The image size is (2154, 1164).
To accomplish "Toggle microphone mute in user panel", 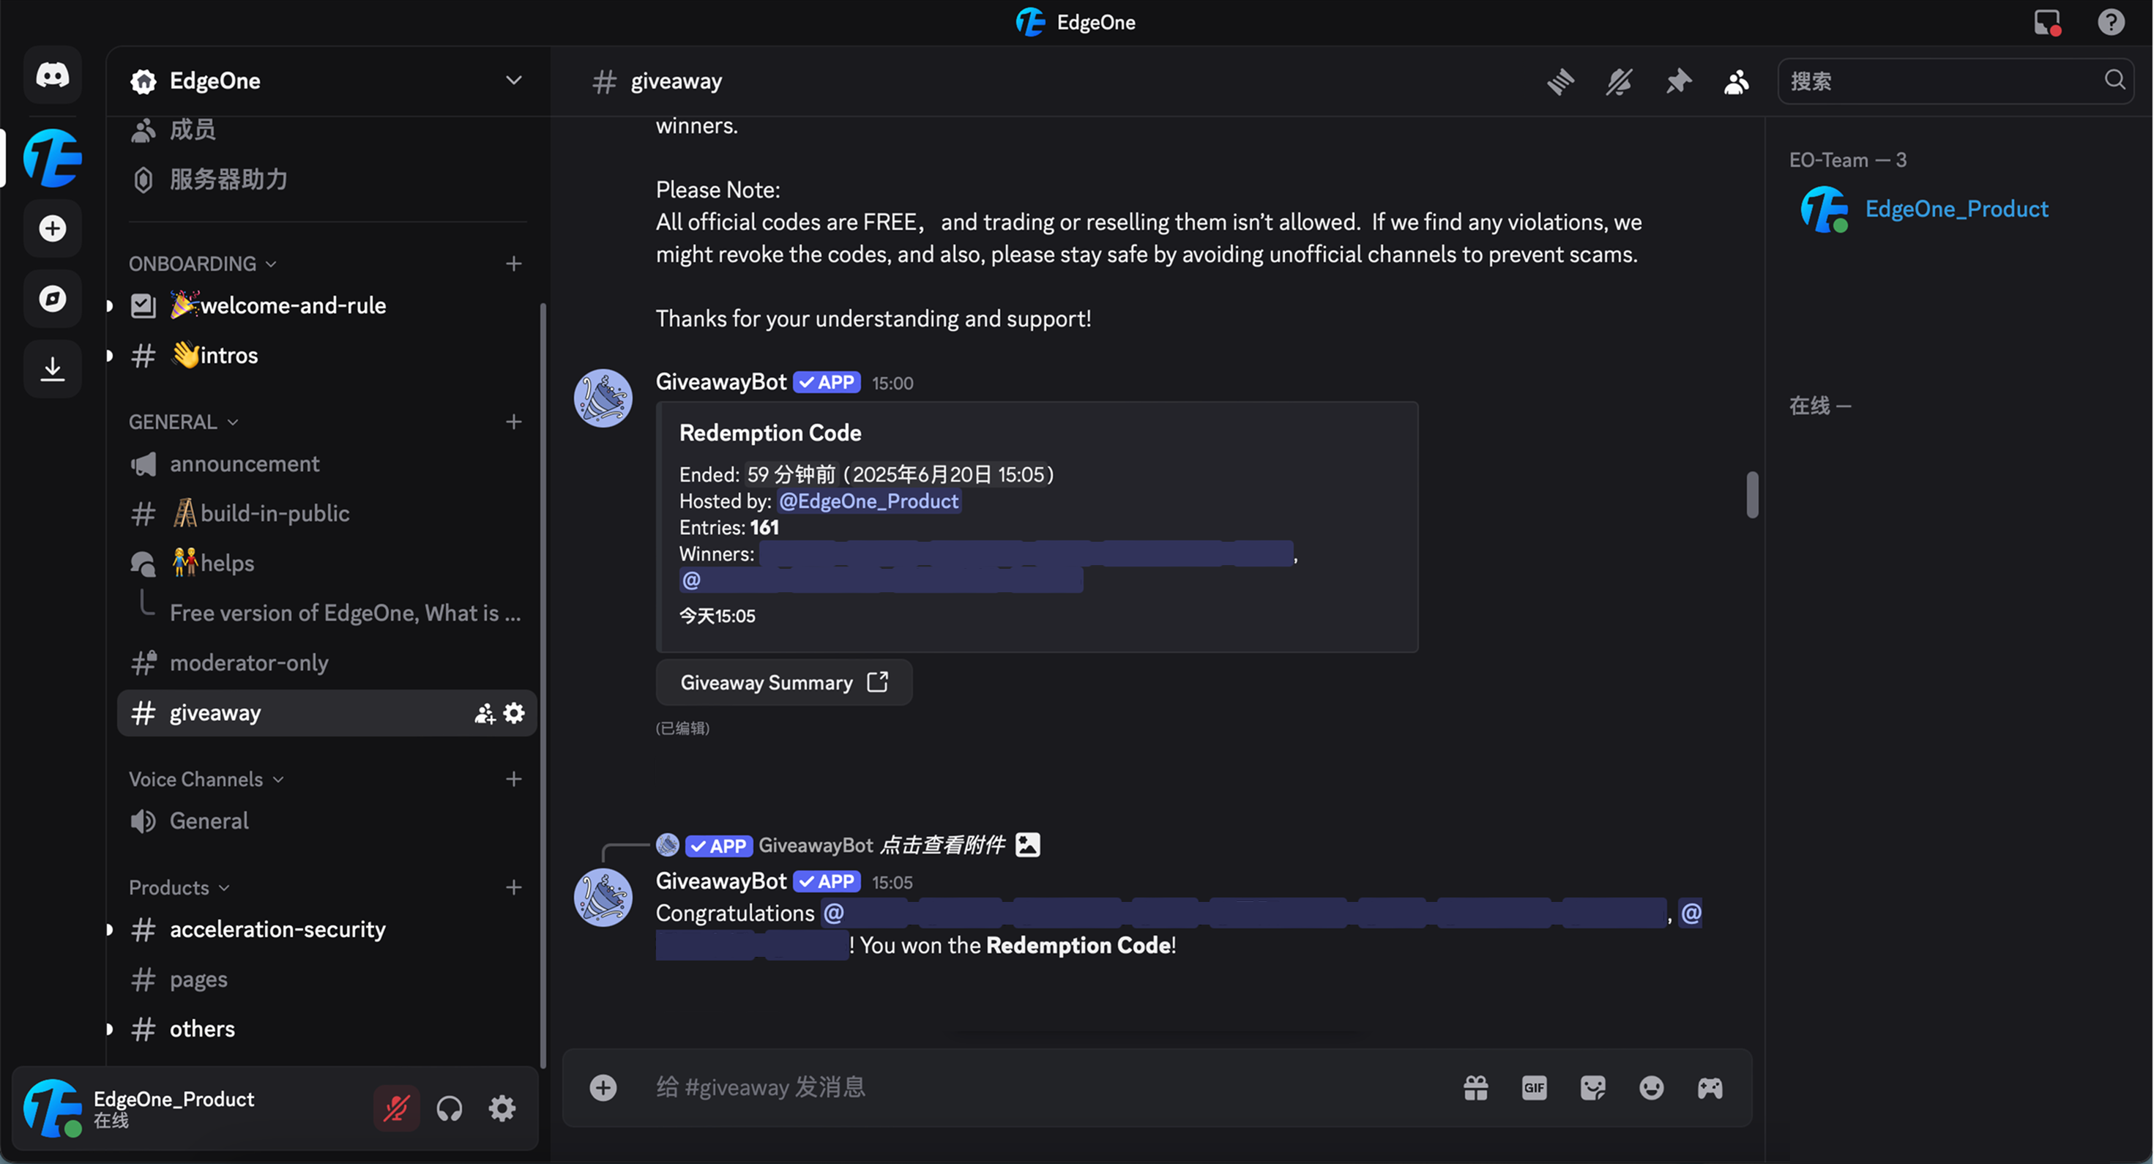I will [396, 1109].
